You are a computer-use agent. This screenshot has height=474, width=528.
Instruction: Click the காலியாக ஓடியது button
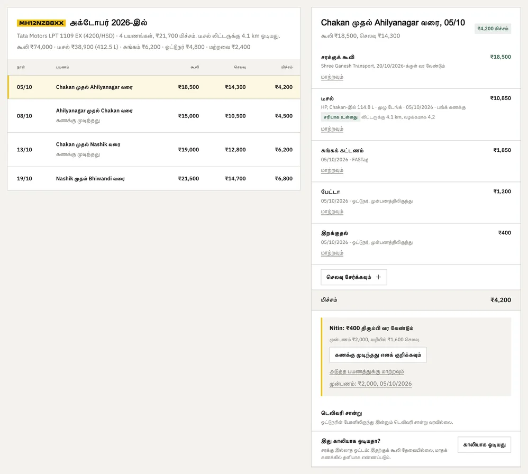[x=484, y=445]
